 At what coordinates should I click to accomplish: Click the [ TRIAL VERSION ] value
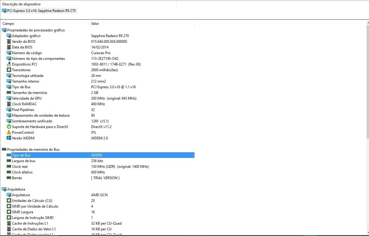105,178
